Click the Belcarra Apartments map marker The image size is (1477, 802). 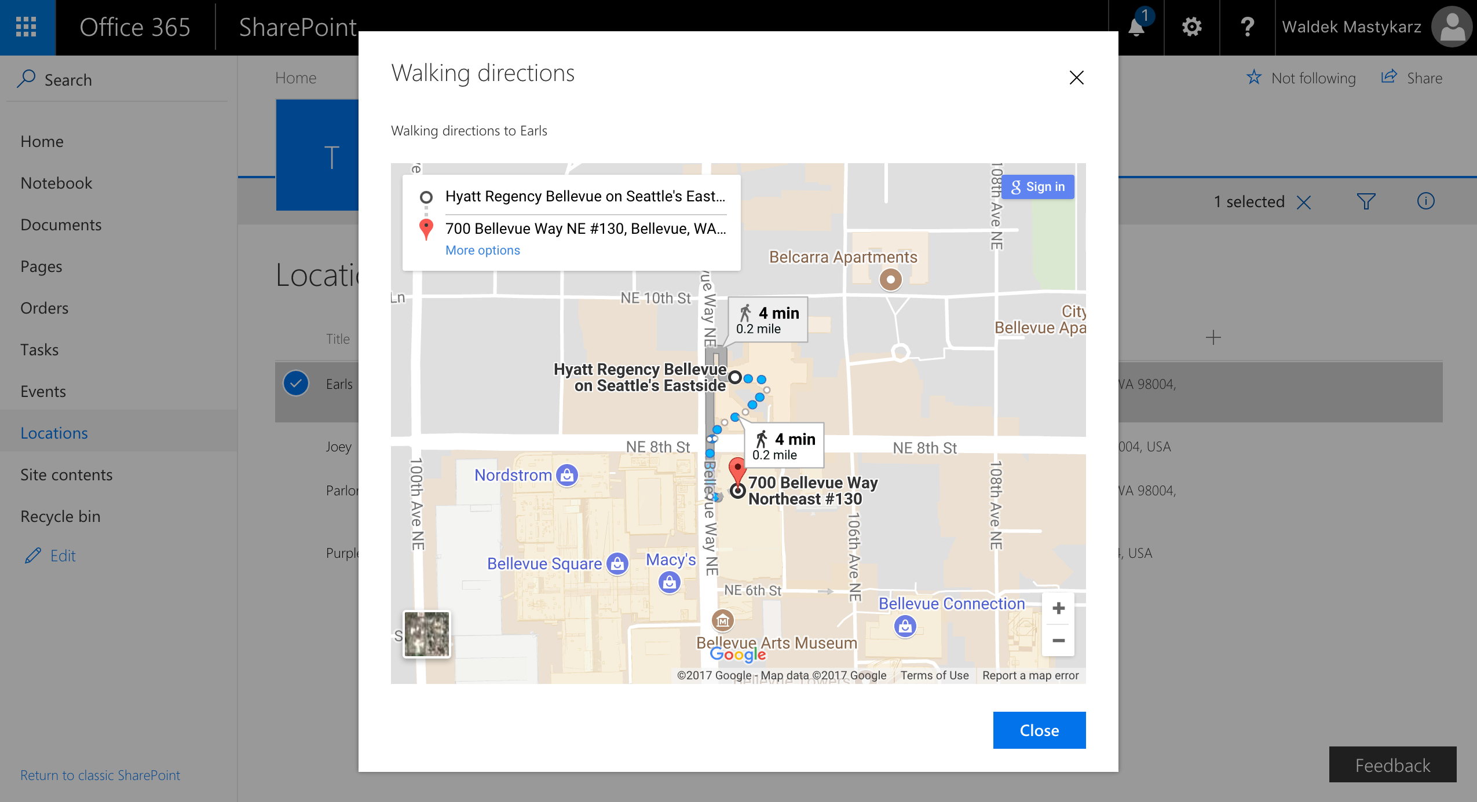point(890,280)
